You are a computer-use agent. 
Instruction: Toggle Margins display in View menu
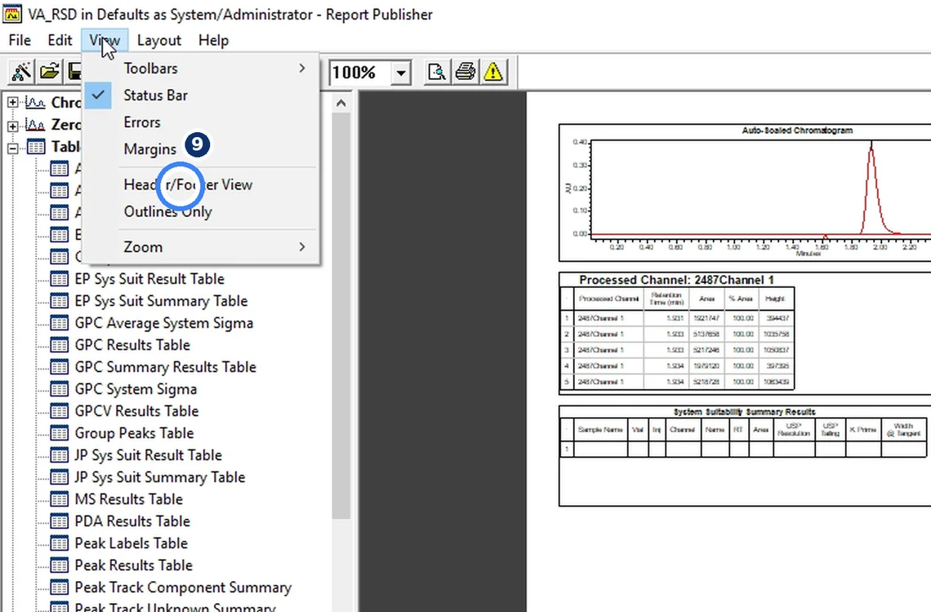(200, 149)
